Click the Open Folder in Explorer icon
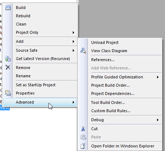The width and height of the screenshot is (165, 151). pos(83,146)
